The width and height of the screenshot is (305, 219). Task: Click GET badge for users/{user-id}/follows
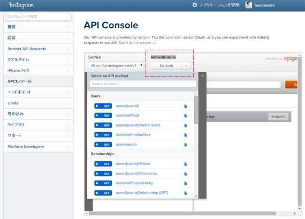tap(103, 164)
